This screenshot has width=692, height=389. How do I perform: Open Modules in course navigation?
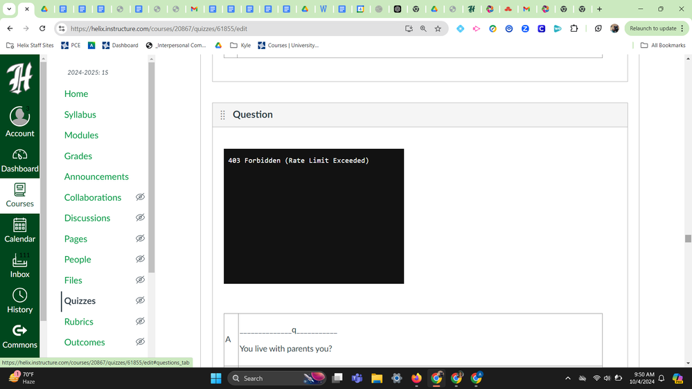81,135
